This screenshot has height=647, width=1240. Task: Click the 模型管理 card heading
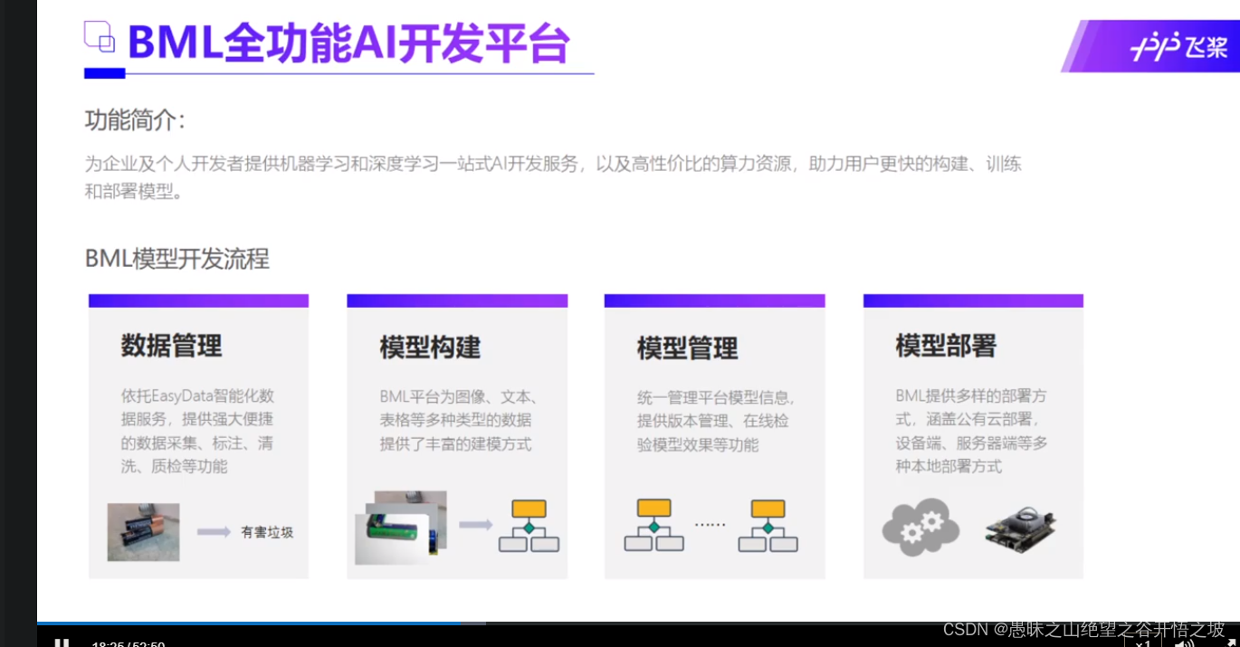pyautogui.click(x=688, y=348)
